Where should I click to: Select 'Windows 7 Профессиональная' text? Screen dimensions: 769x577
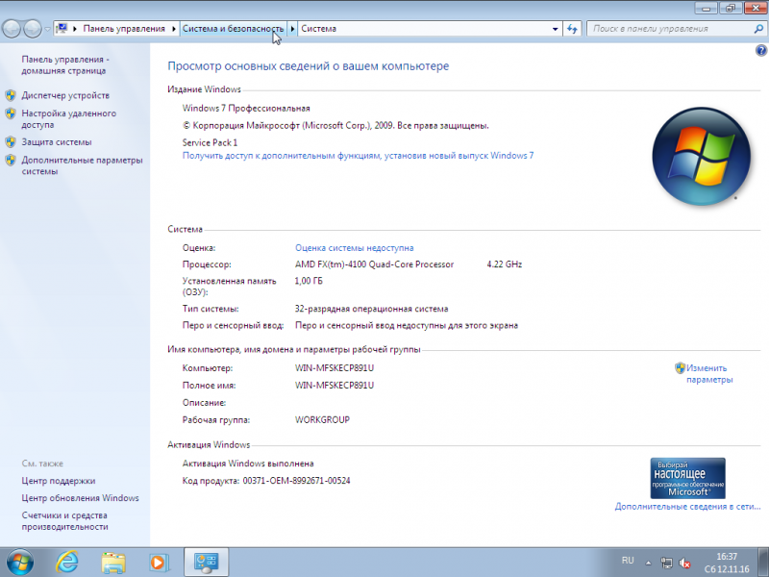coord(246,108)
